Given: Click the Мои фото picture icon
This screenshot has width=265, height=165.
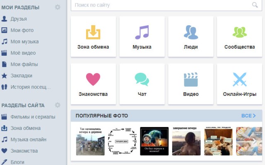Looking at the screenshot, I should [x=4, y=30].
